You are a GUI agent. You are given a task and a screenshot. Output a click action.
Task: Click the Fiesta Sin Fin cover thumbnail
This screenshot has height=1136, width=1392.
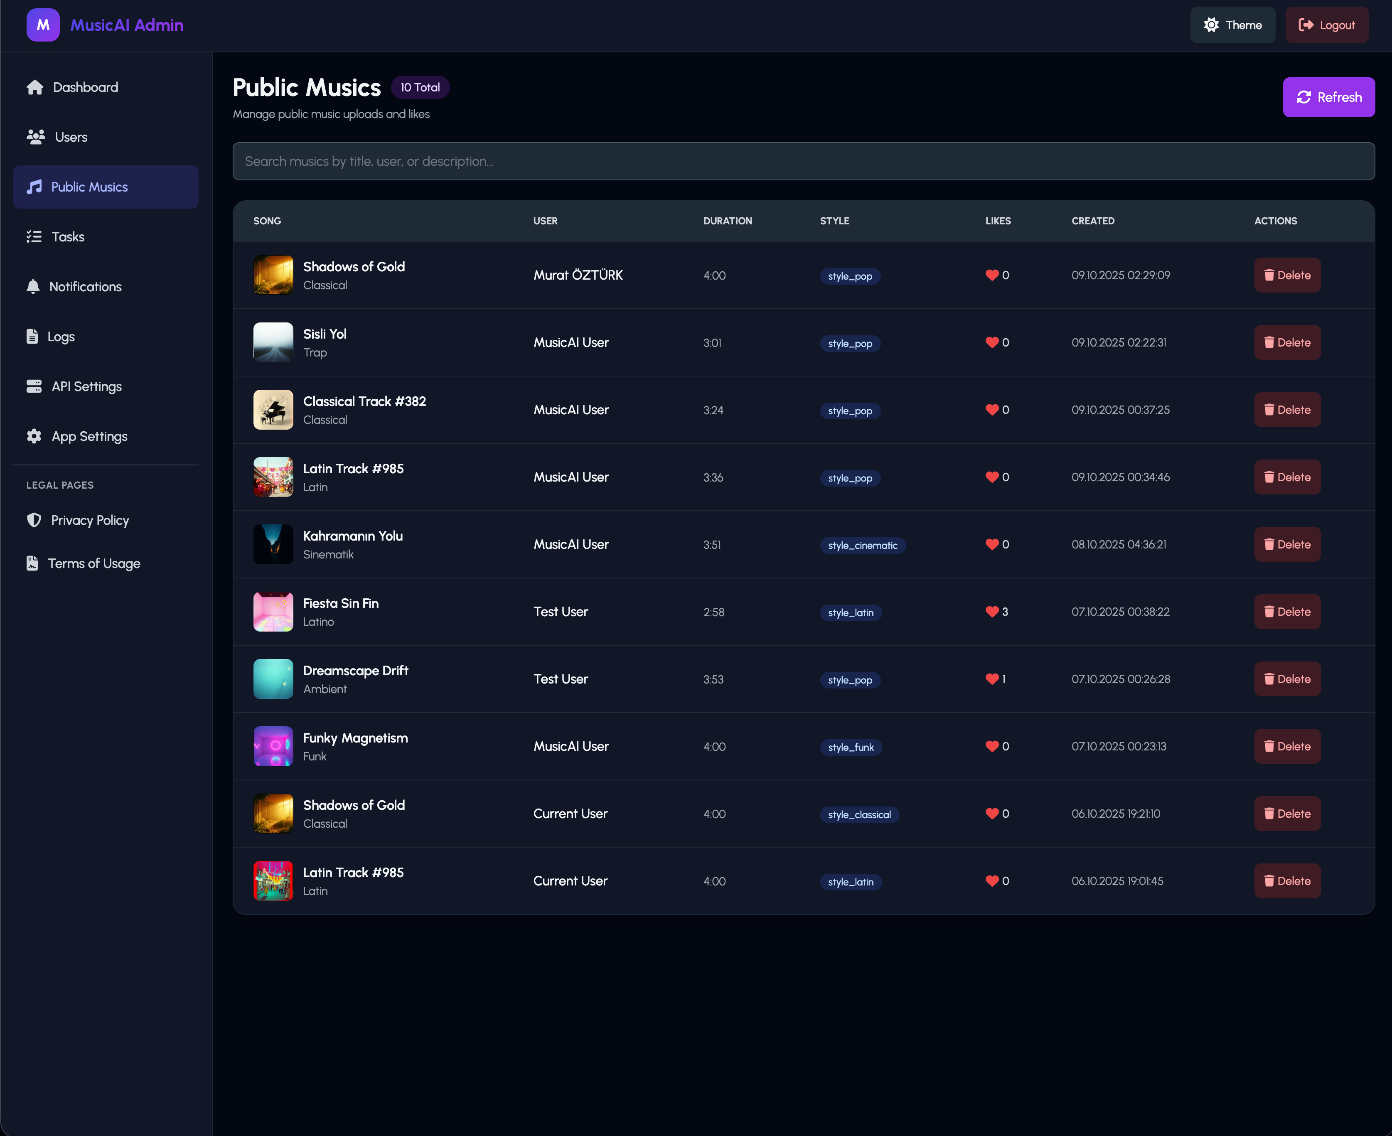(x=273, y=612)
